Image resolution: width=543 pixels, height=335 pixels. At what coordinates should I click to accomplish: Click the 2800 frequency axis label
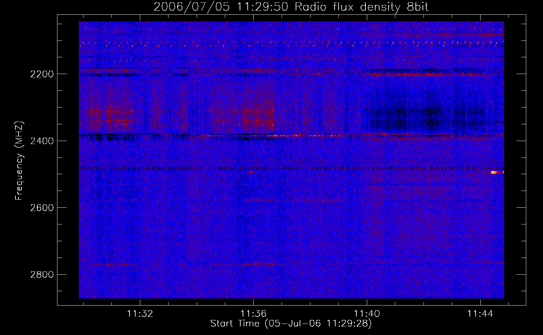click(x=42, y=275)
